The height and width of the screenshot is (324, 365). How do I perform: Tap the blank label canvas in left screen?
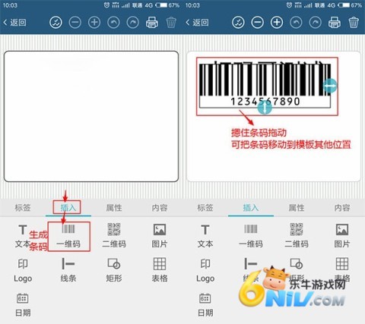pyautogui.click(x=91, y=116)
